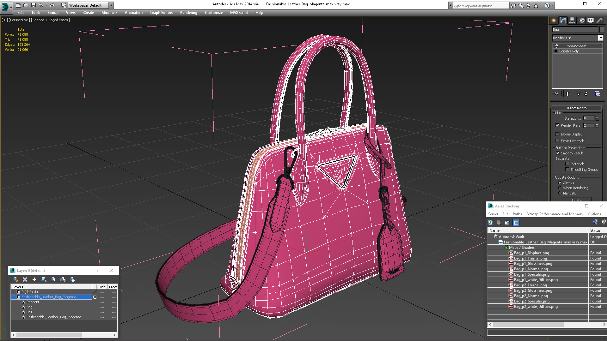Switch to the Utilities hammer panel

click(599, 21)
